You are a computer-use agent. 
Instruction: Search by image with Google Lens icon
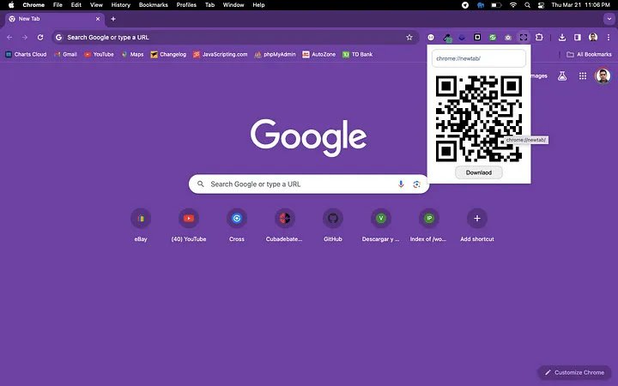coord(416,184)
